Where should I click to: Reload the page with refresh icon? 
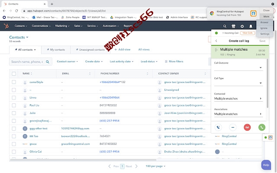click(16, 11)
